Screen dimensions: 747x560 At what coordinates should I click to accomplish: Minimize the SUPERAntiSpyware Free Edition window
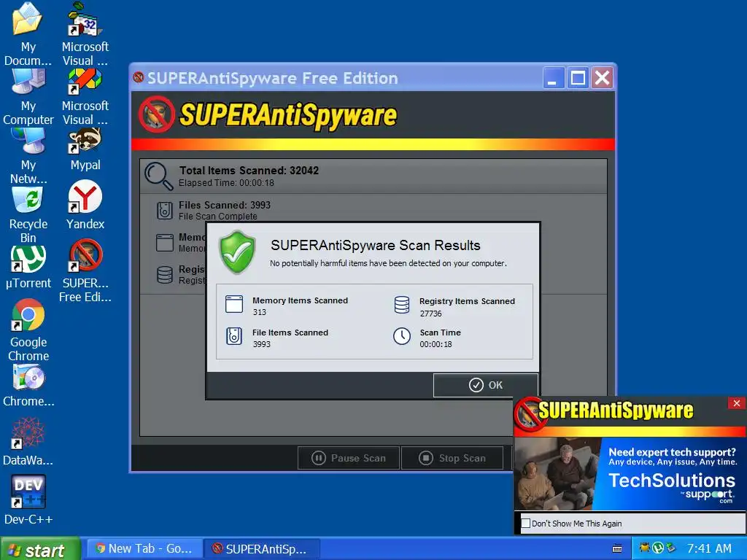pyautogui.click(x=554, y=77)
